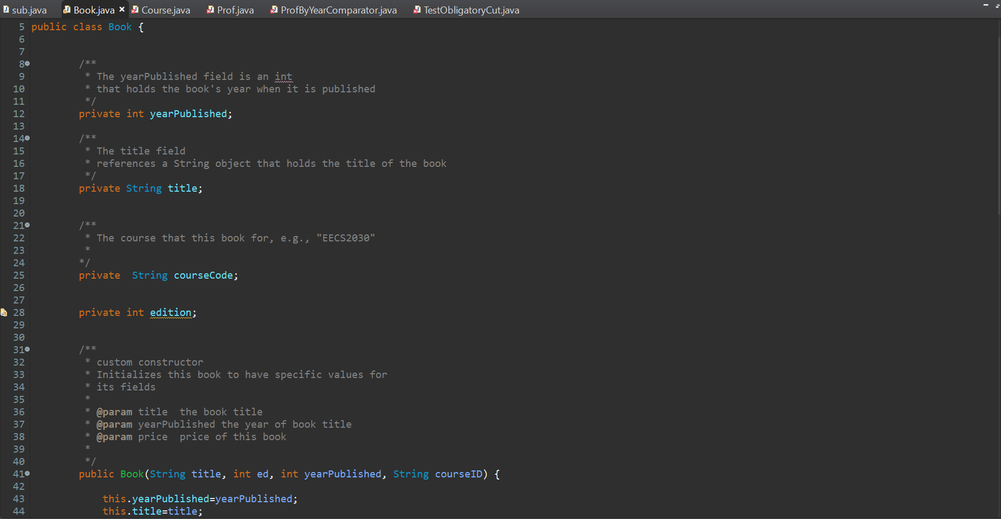Image resolution: width=1001 pixels, height=519 pixels.
Task: Click the courseCode field name
Action: [203, 275]
